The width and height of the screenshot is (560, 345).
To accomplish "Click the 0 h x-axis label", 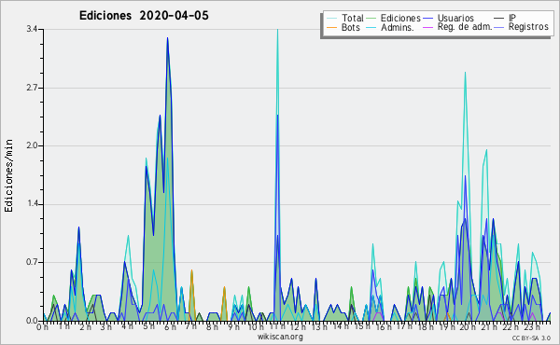I will click(43, 327).
